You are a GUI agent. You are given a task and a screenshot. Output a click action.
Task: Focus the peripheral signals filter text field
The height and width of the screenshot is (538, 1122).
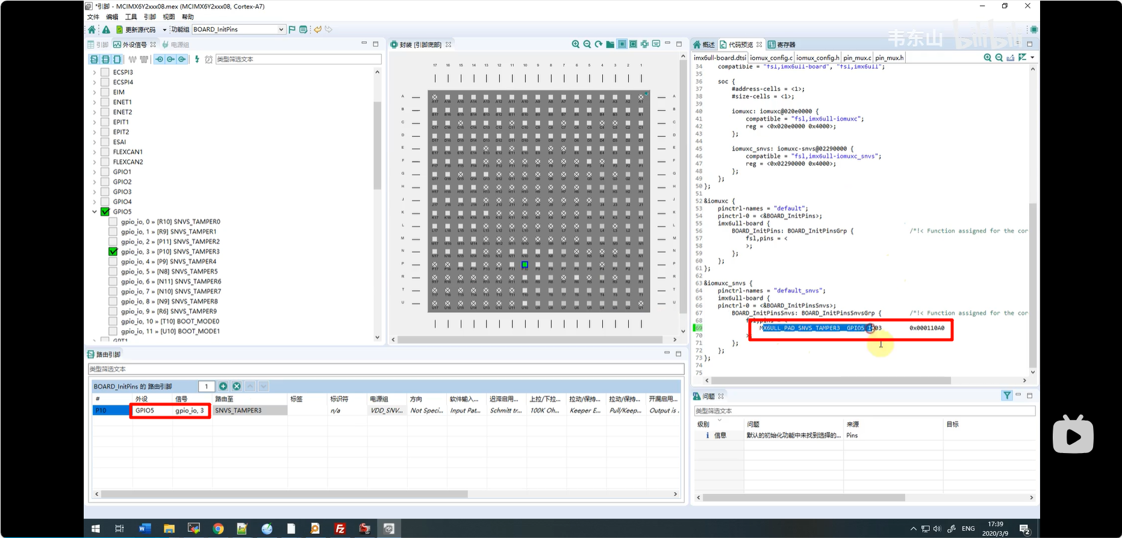[298, 59]
